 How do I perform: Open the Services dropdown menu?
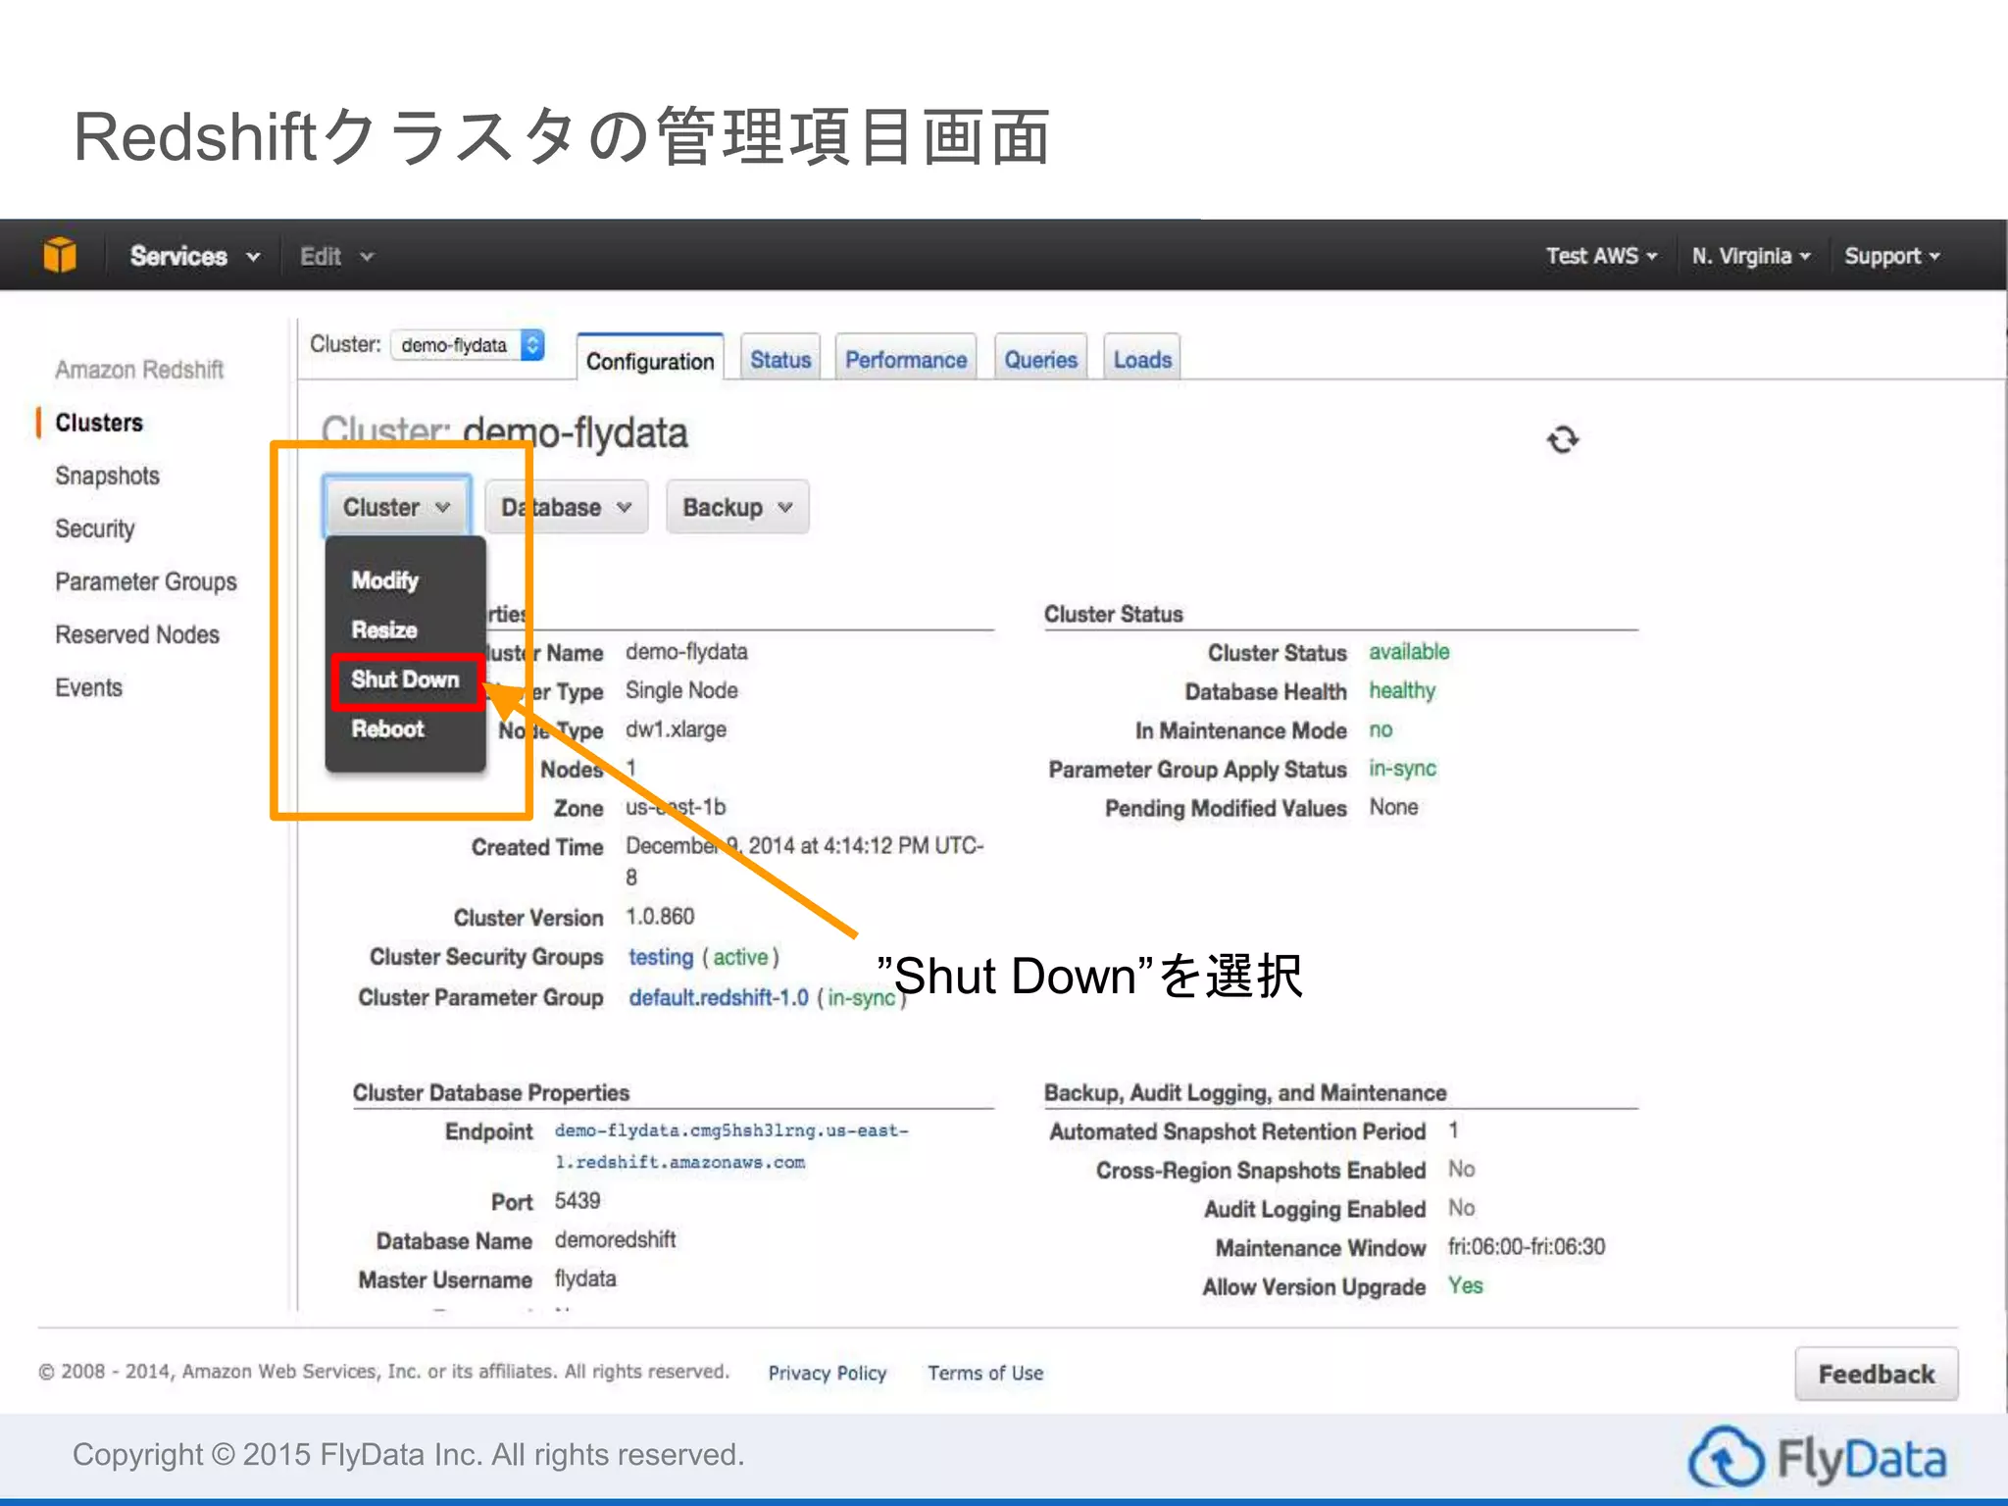click(x=194, y=256)
